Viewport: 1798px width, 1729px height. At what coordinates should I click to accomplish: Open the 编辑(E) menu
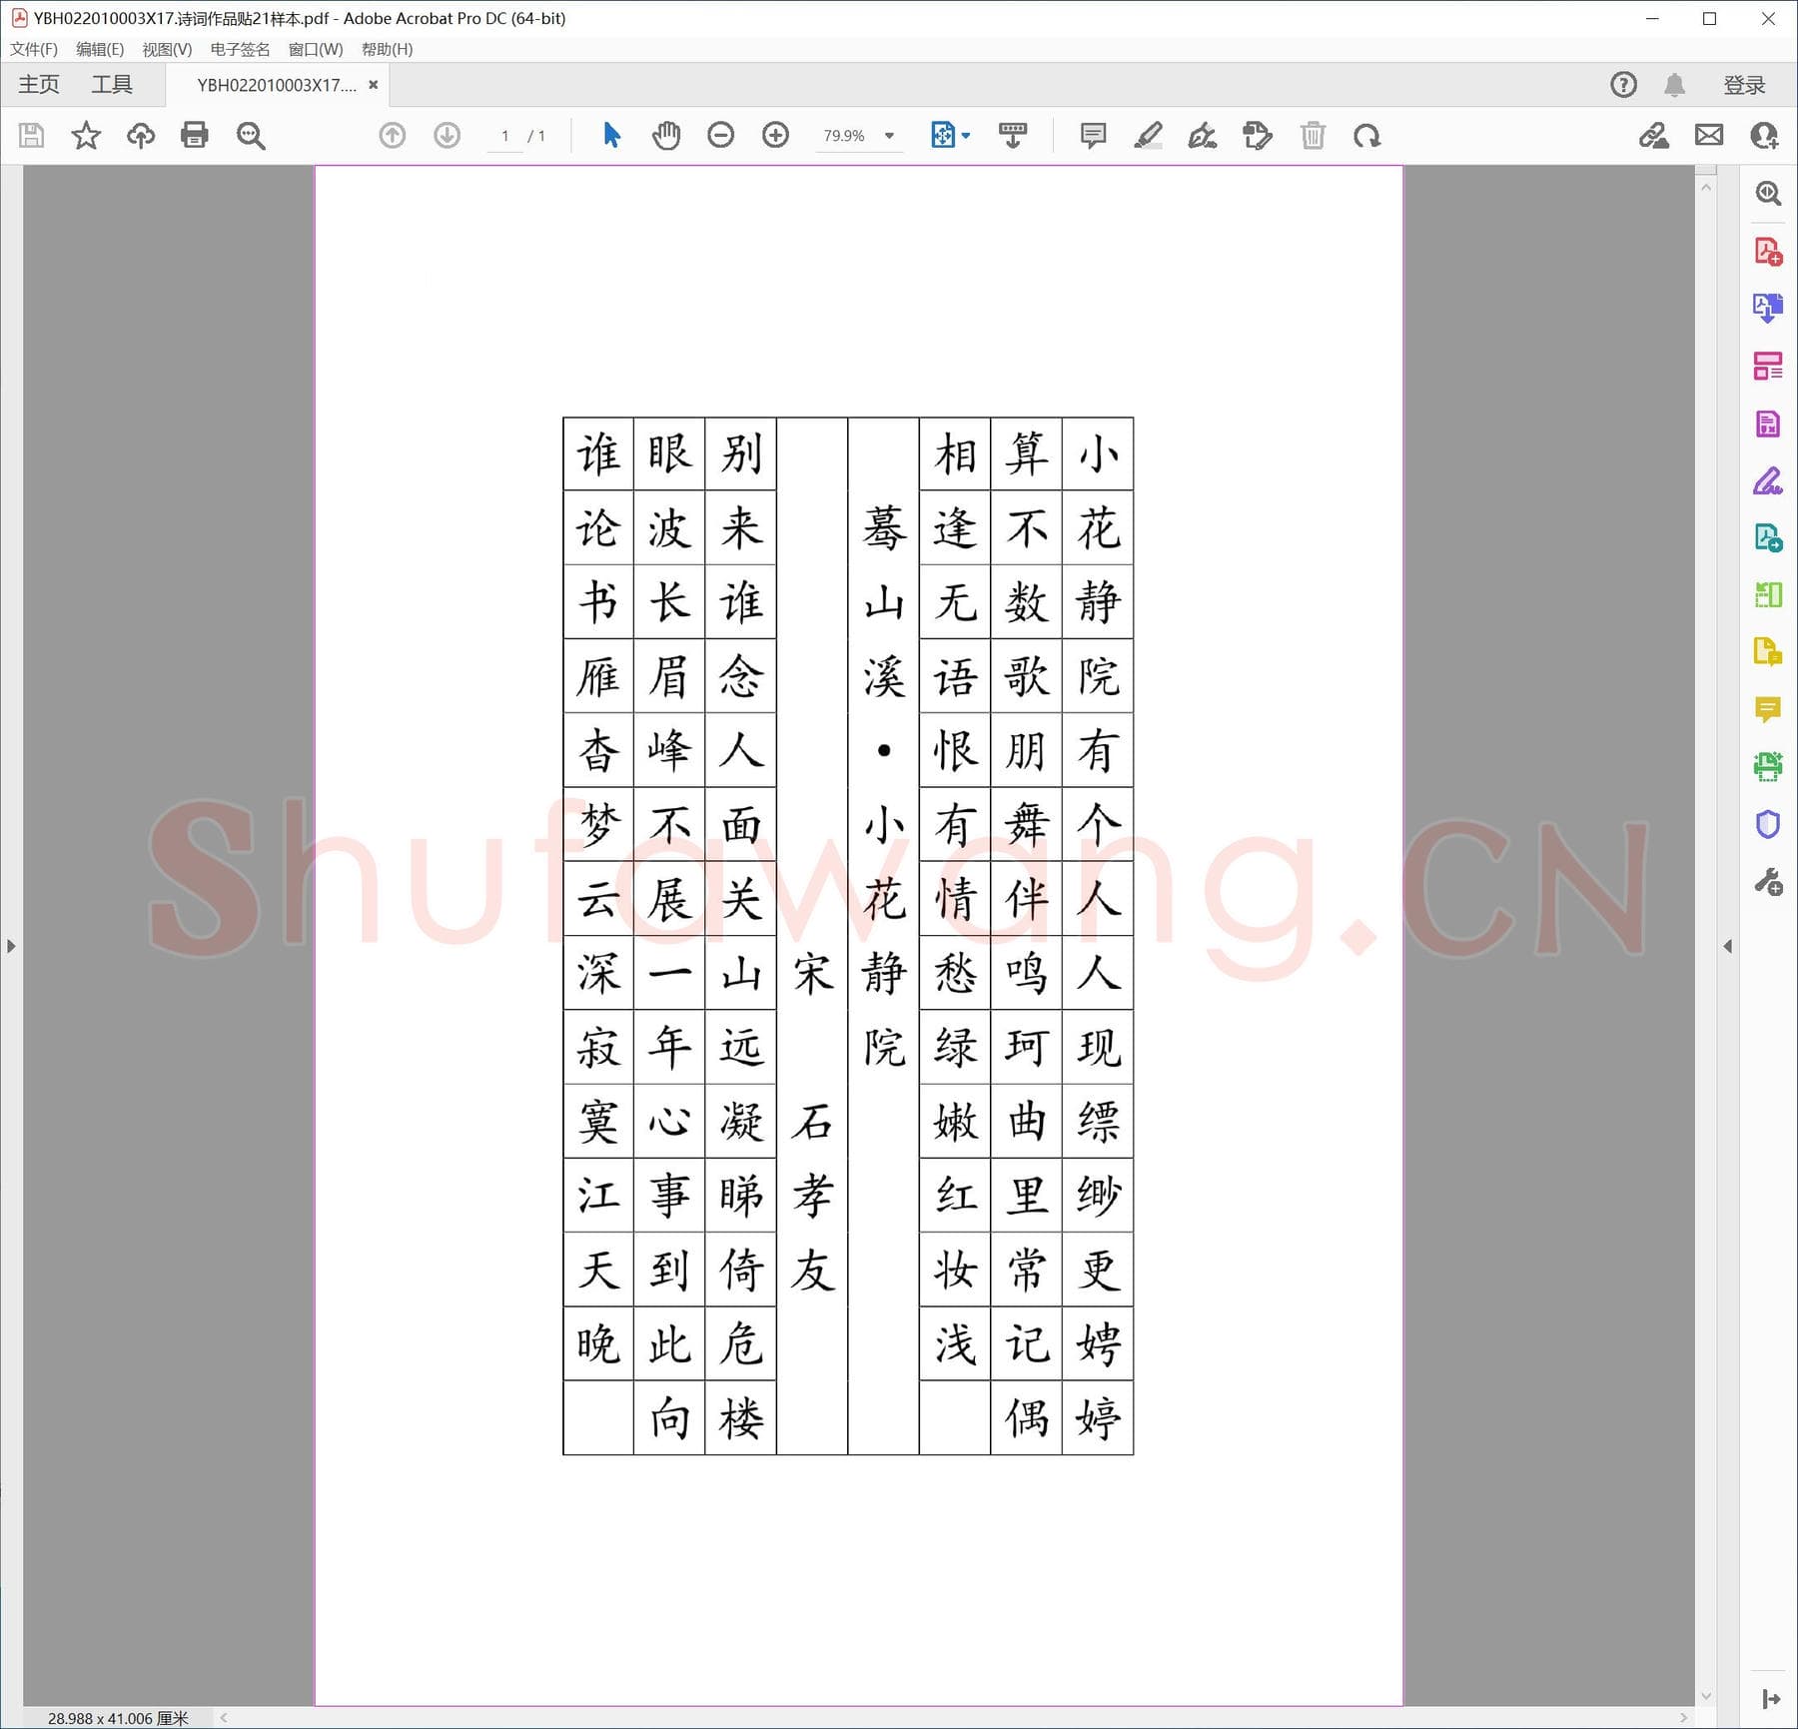(x=100, y=49)
